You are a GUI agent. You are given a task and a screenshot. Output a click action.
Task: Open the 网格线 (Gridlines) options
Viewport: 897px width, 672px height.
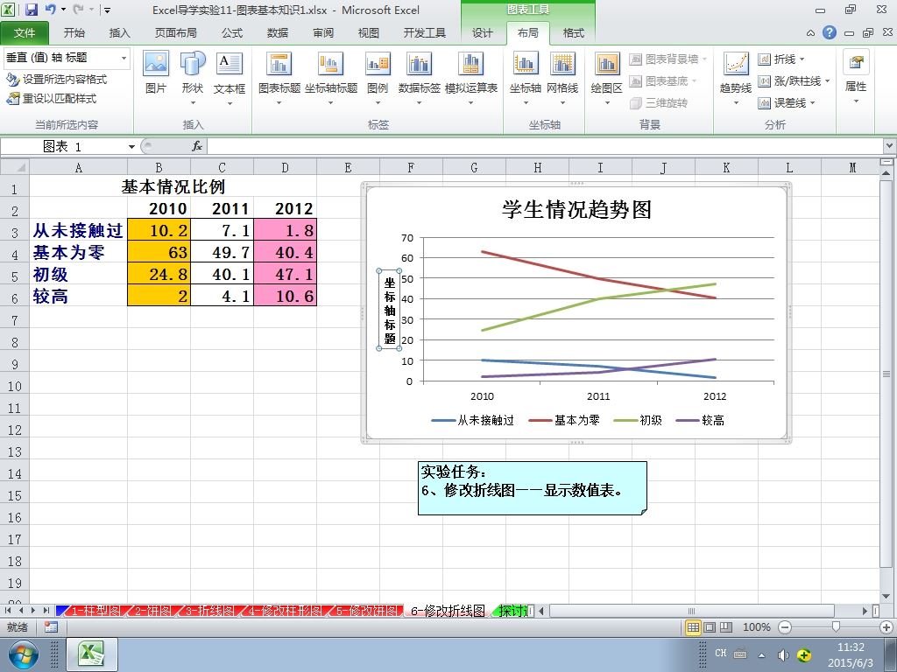(562, 78)
